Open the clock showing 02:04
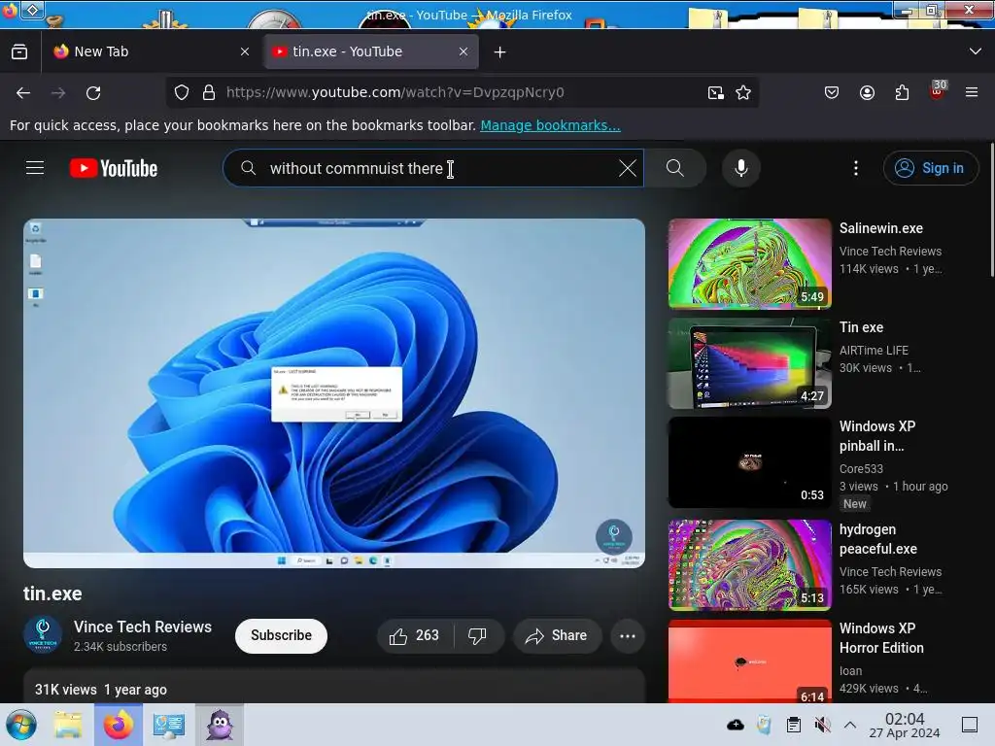The height and width of the screenshot is (746, 995). (x=905, y=725)
